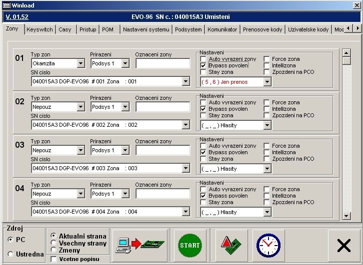This screenshot has height=265, width=363.
Task: Check Vcetne popisu option
Action: (53, 259)
